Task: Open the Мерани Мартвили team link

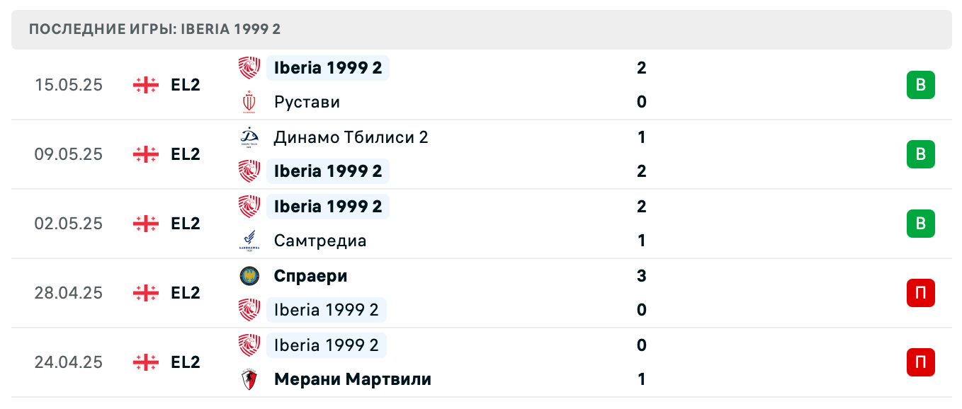Action: click(352, 380)
